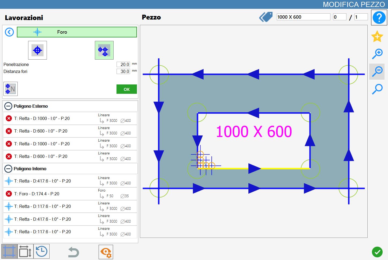This screenshot has width=388, height=260.
Task: Zoom in with plus magnifier
Action: [x=377, y=54]
